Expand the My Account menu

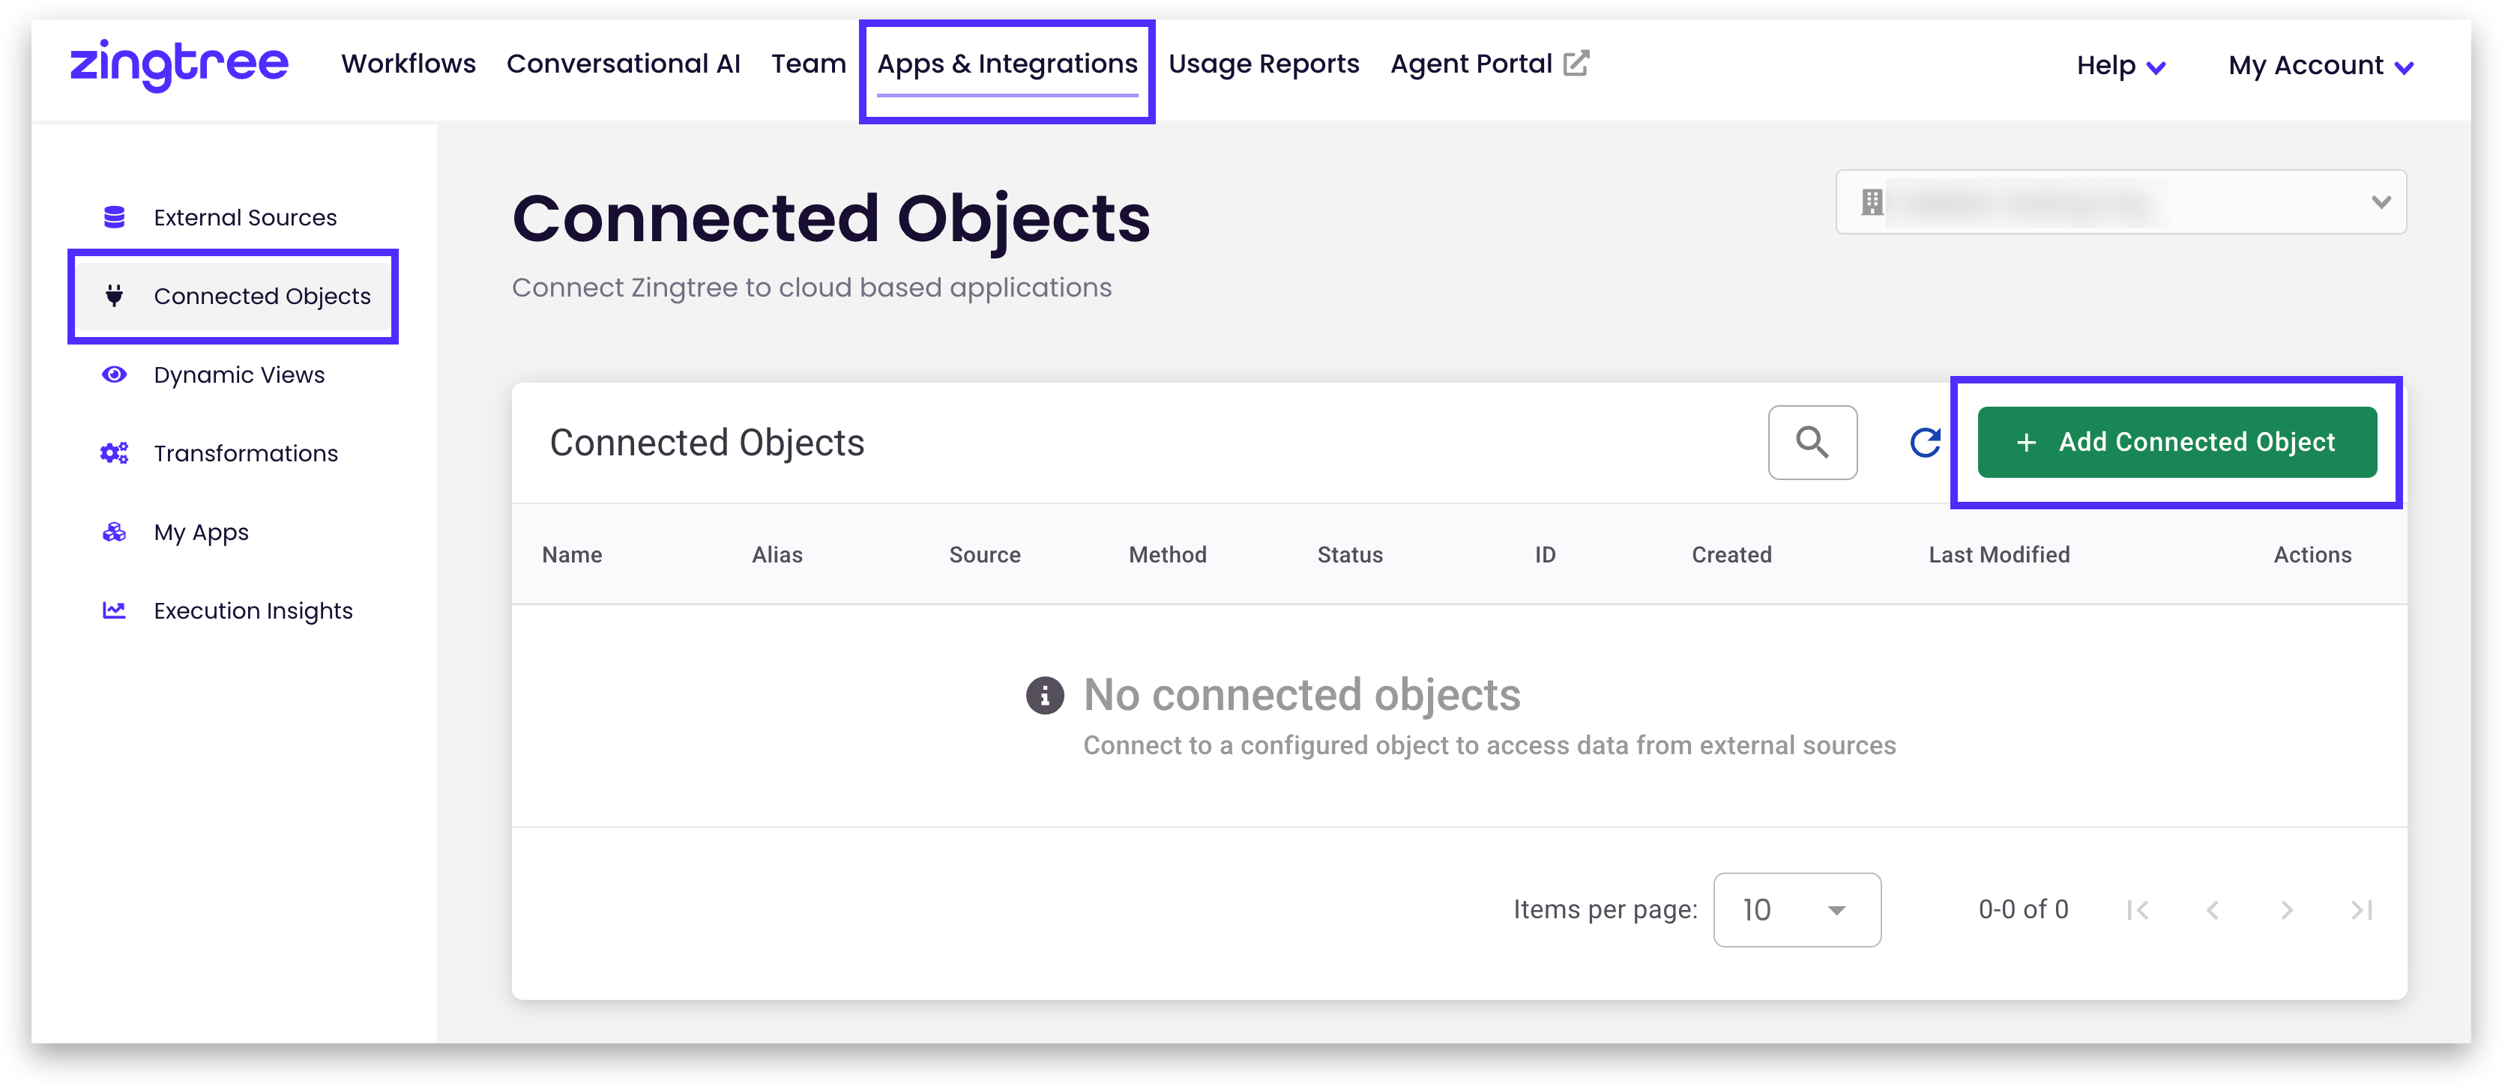[2321, 66]
